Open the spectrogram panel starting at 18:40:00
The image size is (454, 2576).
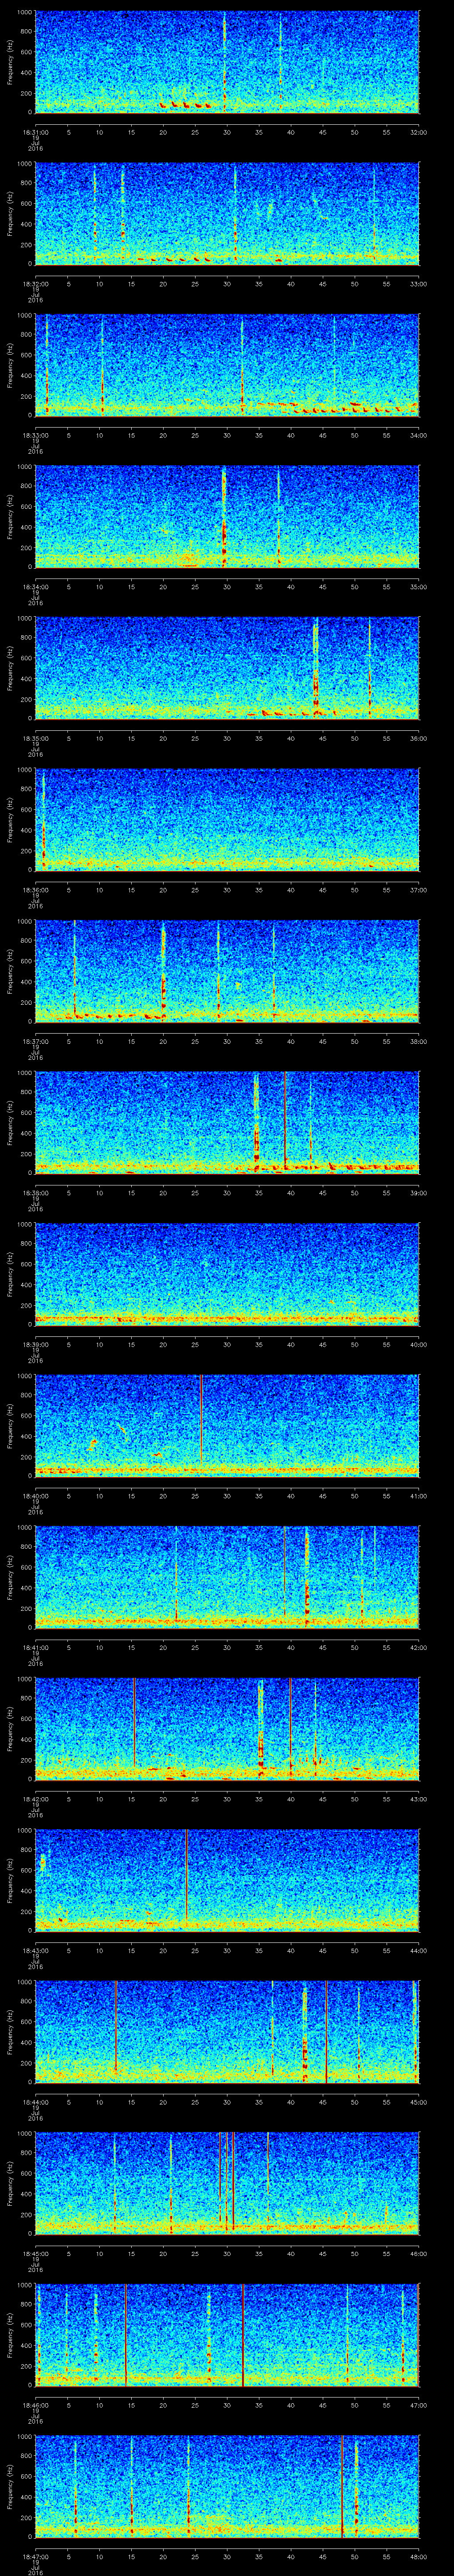tap(227, 1426)
